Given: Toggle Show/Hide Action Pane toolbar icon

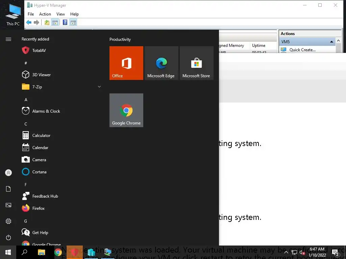Looking at the screenshot, I should pyautogui.click(x=73, y=22).
